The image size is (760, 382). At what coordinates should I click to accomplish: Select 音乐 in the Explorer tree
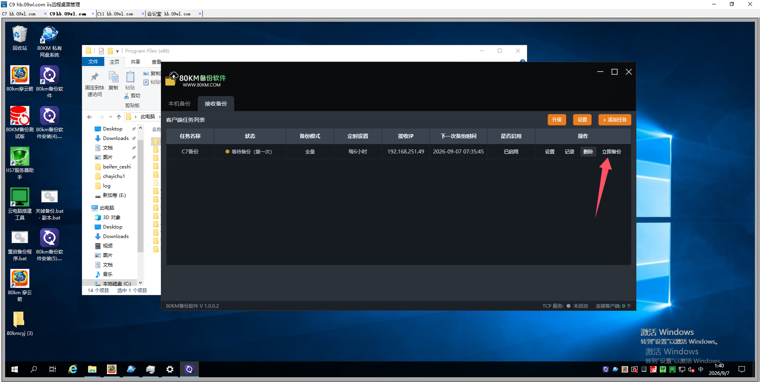(104, 274)
